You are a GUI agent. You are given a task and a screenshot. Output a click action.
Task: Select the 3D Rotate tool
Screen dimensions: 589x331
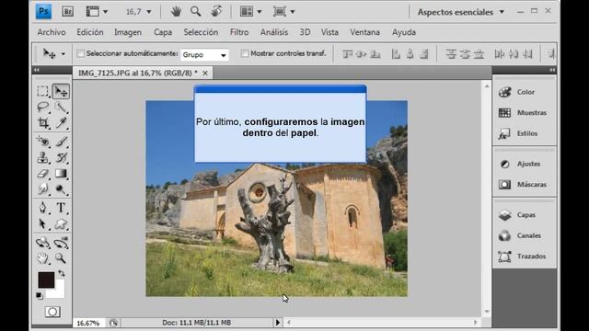click(x=43, y=243)
